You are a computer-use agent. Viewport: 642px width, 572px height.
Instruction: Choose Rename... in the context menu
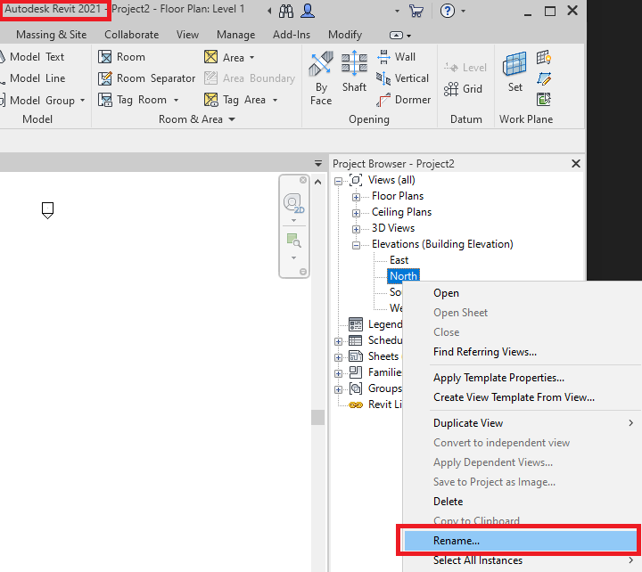click(x=520, y=541)
